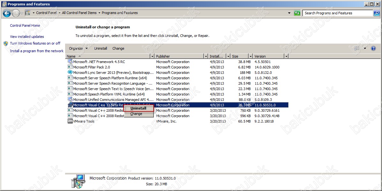Screen dimensions: 382x191
Task: Open the Publisher column filter dropdown
Action: click(206, 56)
